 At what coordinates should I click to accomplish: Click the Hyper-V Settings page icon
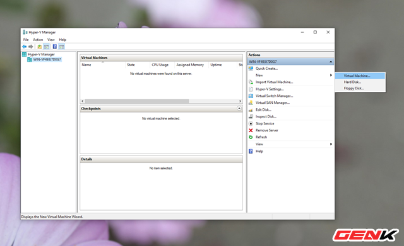[251, 89]
